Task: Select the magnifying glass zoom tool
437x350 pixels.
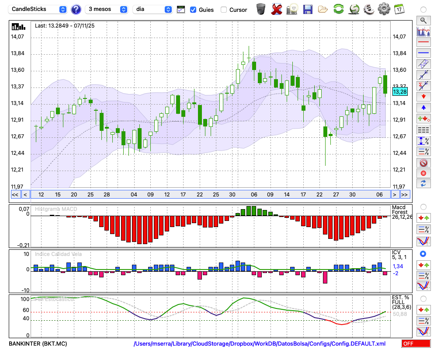Action: pos(423,20)
